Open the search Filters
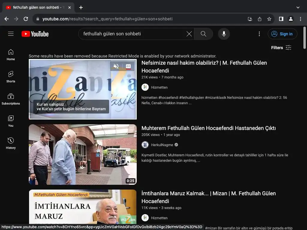 tap(281, 48)
